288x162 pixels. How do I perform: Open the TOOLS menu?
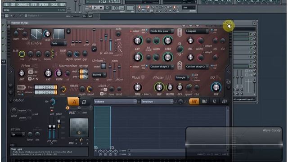[x=54, y=4]
